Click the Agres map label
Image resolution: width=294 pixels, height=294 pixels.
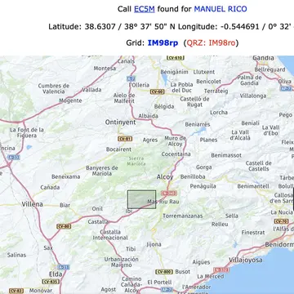pos(150,140)
